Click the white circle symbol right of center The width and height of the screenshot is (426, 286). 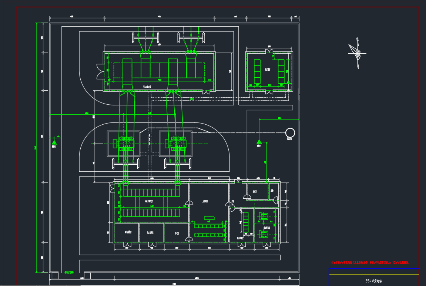click(x=290, y=132)
